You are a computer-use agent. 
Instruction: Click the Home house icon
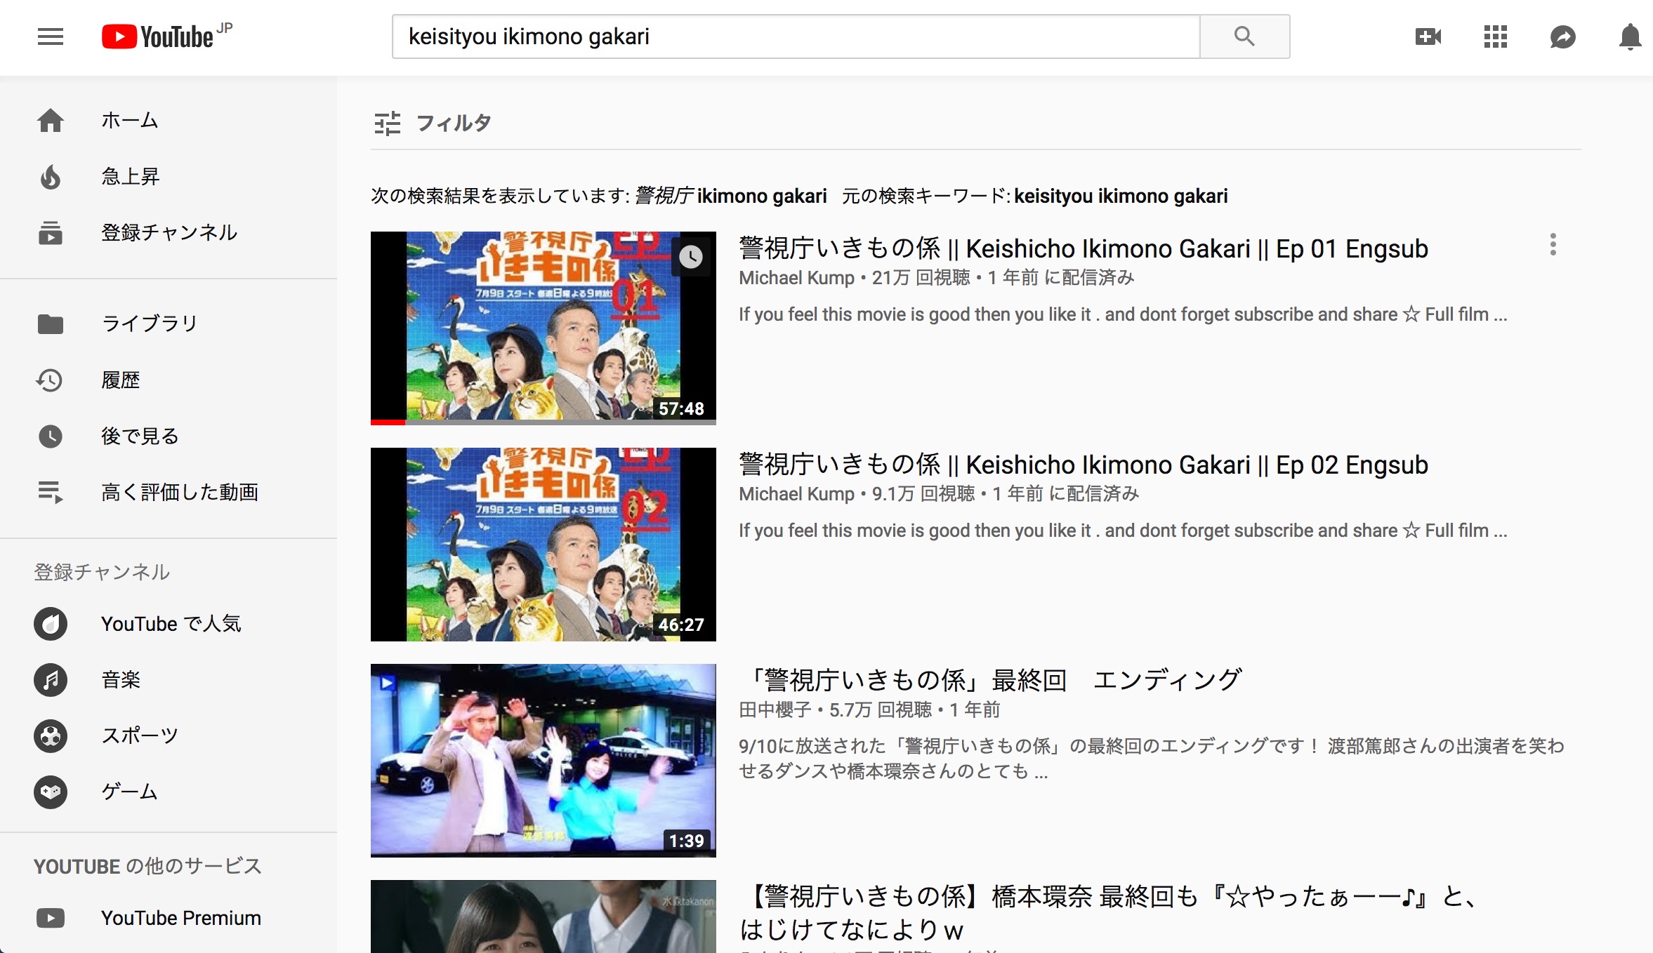click(51, 121)
